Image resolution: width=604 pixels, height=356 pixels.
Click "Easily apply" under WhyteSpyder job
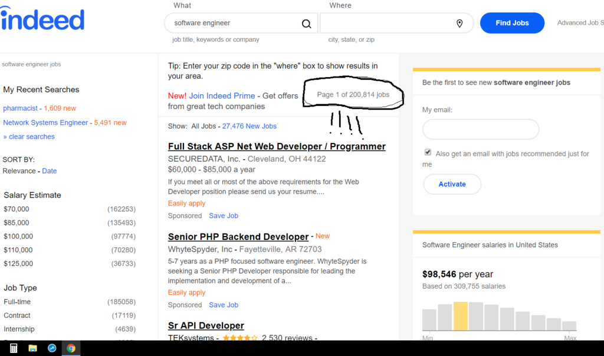coord(186,292)
